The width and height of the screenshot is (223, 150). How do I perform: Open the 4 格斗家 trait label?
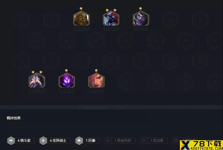click(24, 141)
